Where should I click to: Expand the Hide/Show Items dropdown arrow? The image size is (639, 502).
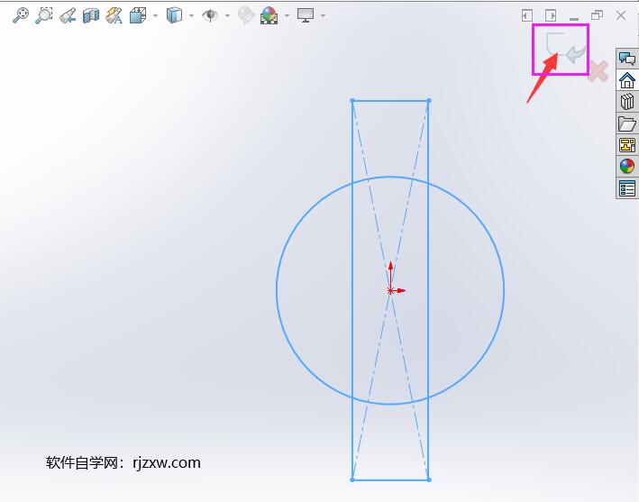[227, 16]
